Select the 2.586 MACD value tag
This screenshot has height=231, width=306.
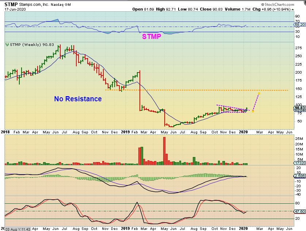(x=299, y=176)
